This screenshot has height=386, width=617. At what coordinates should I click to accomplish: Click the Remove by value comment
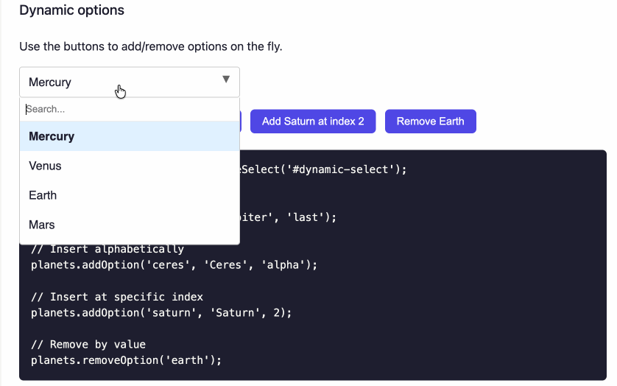point(88,345)
